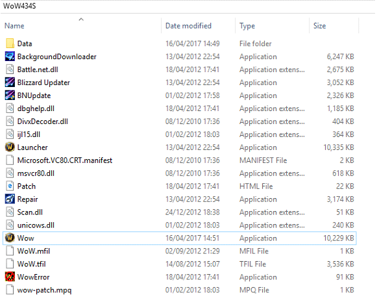Screen dimensions: 377x302
Task: Click the Blizzard Updater application icon
Action: pos(10,82)
